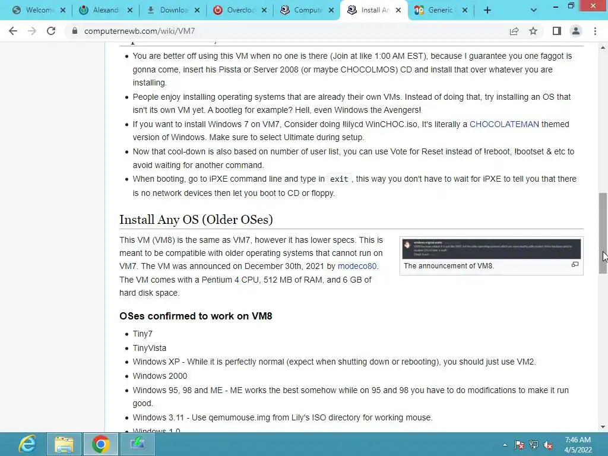The width and height of the screenshot is (608, 456).
Task: Click the Tiny7 list item
Action: [142, 334]
